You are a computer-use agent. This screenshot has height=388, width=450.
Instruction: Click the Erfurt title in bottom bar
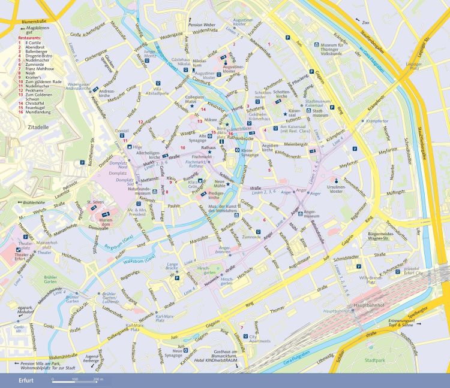coord(26,380)
